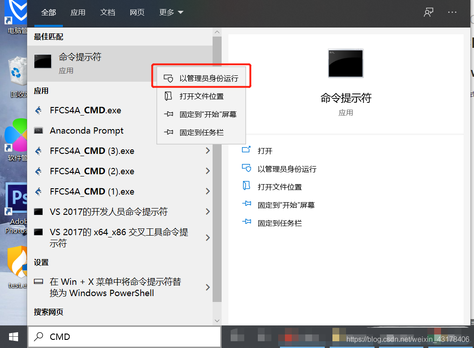Viewport: 474px width, 348px height.
Task: Expand FFCS4A_CMD (1).exe result arrow
Action: (208, 191)
